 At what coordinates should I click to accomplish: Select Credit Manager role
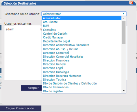point(82,38)
